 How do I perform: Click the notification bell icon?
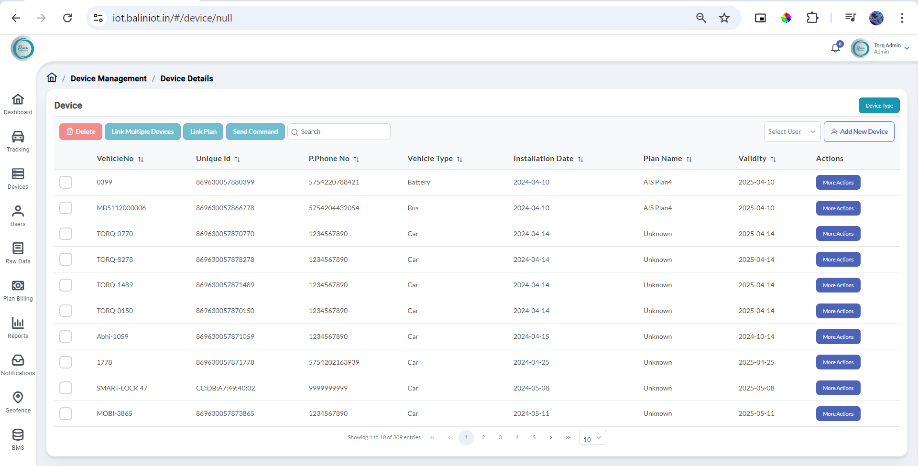(836, 48)
